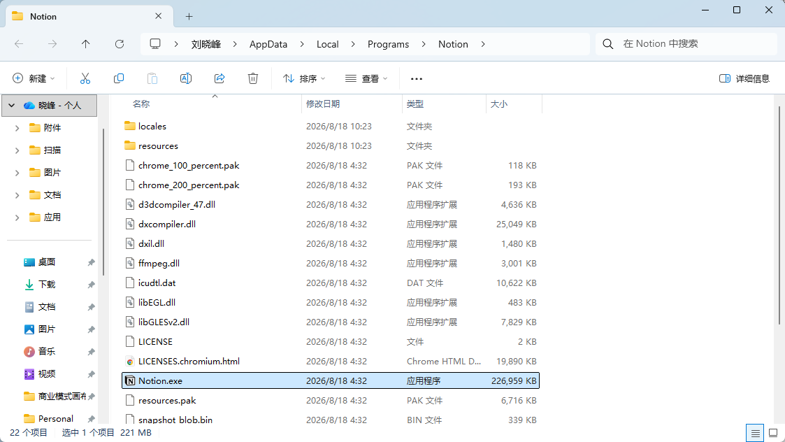Open 下载 Downloads in quick access
Screen dimensions: 785x442
point(47,285)
